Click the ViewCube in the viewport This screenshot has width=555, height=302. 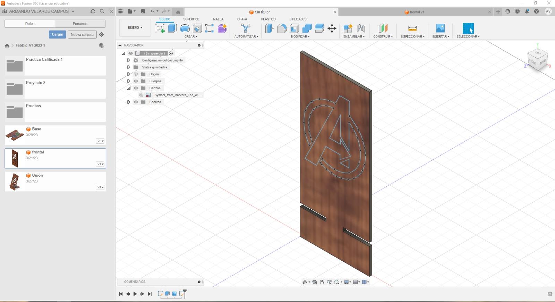pyautogui.click(x=538, y=60)
